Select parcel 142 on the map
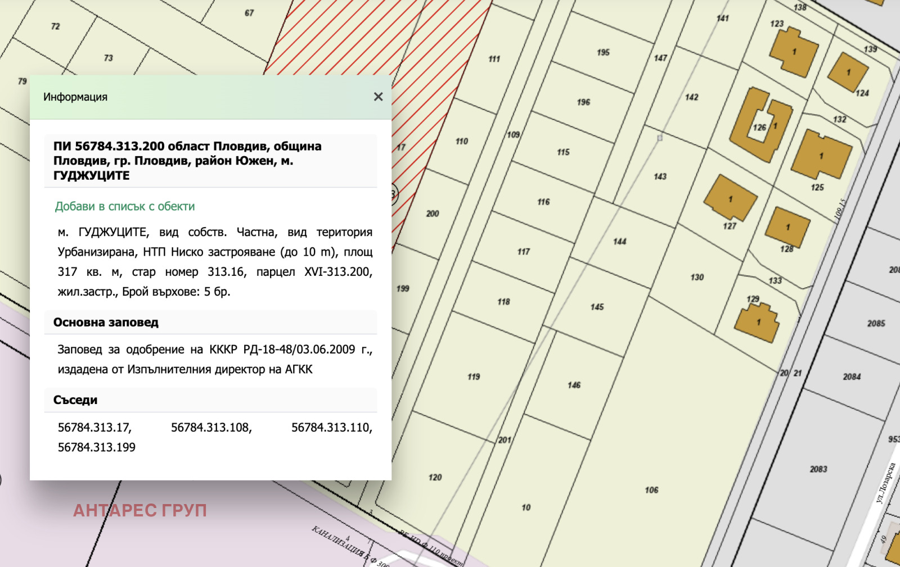 tap(691, 97)
